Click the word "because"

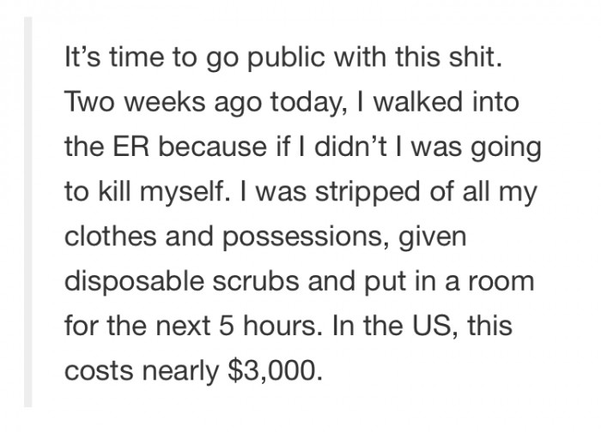tap(213, 147)
